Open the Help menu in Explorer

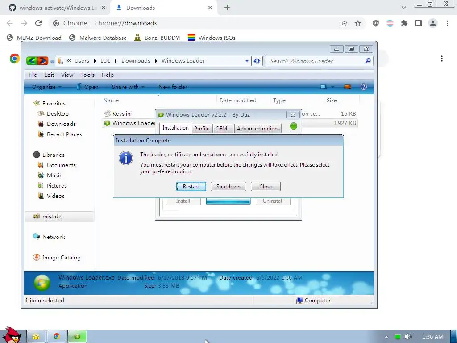(x=108, y=75)
